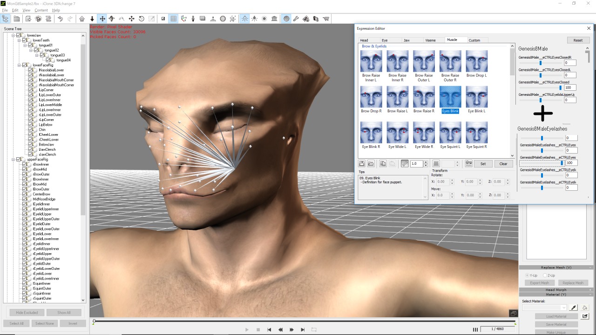The image size is (596, 335).
Task: Click the Select None button
Action: tap(45, 323)
